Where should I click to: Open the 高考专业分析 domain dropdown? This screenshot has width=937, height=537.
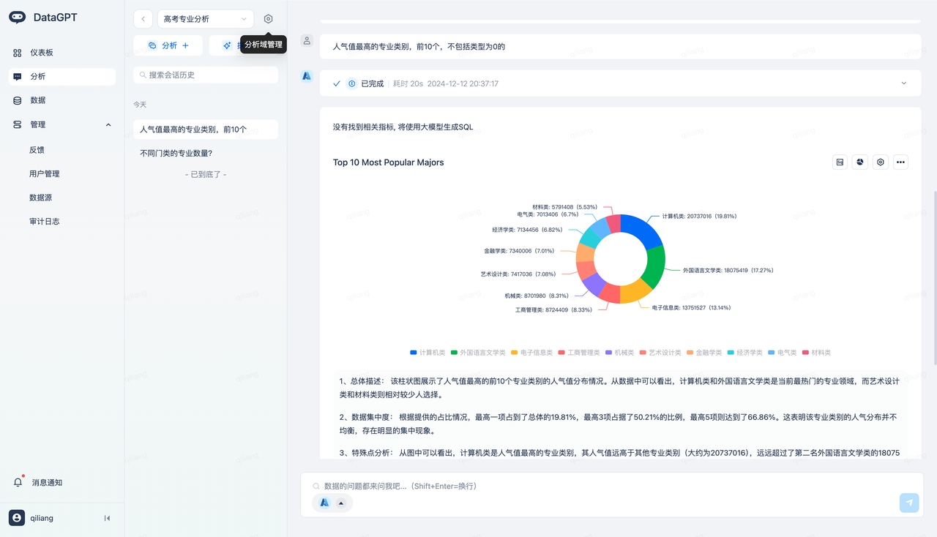coord(205,19)
